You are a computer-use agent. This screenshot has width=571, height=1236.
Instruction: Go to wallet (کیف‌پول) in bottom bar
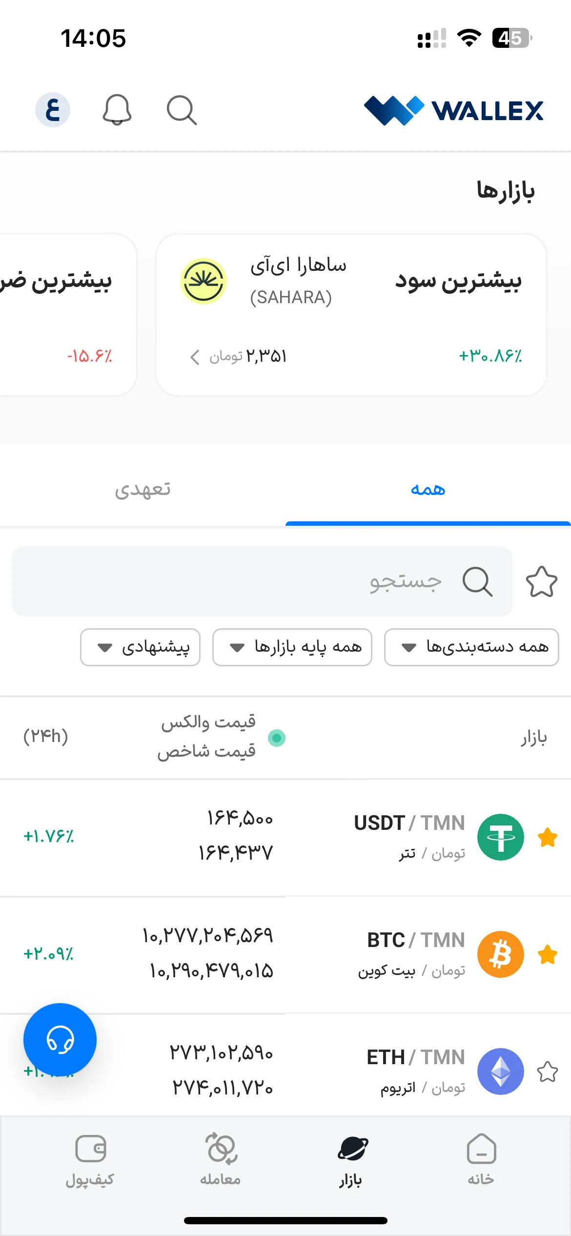click(x=90, y=1161)
